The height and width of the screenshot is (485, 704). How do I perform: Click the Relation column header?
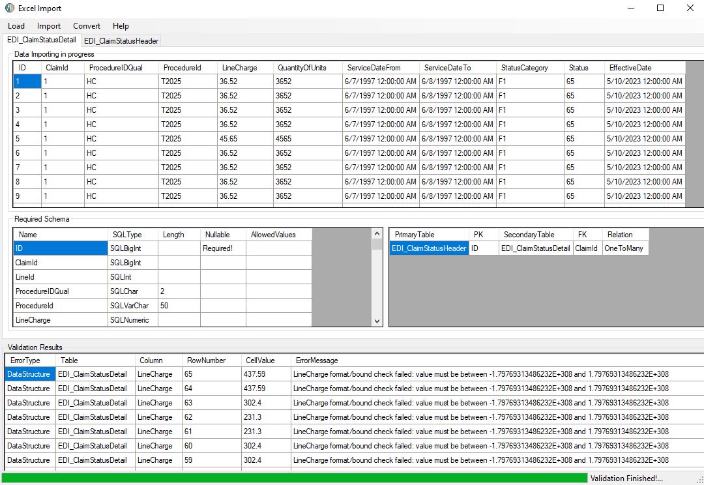(x=625, y=235)
